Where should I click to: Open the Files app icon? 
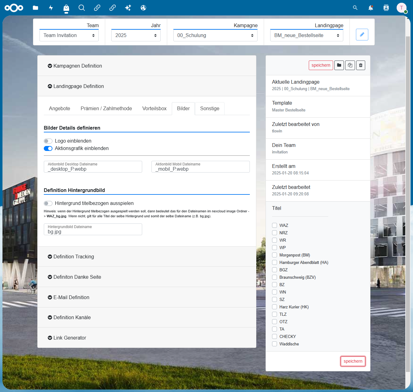[35, 8]
